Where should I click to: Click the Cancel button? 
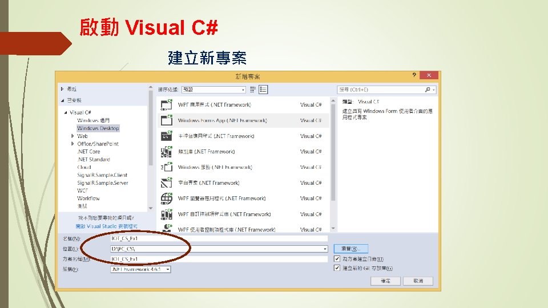coord(418,281)
